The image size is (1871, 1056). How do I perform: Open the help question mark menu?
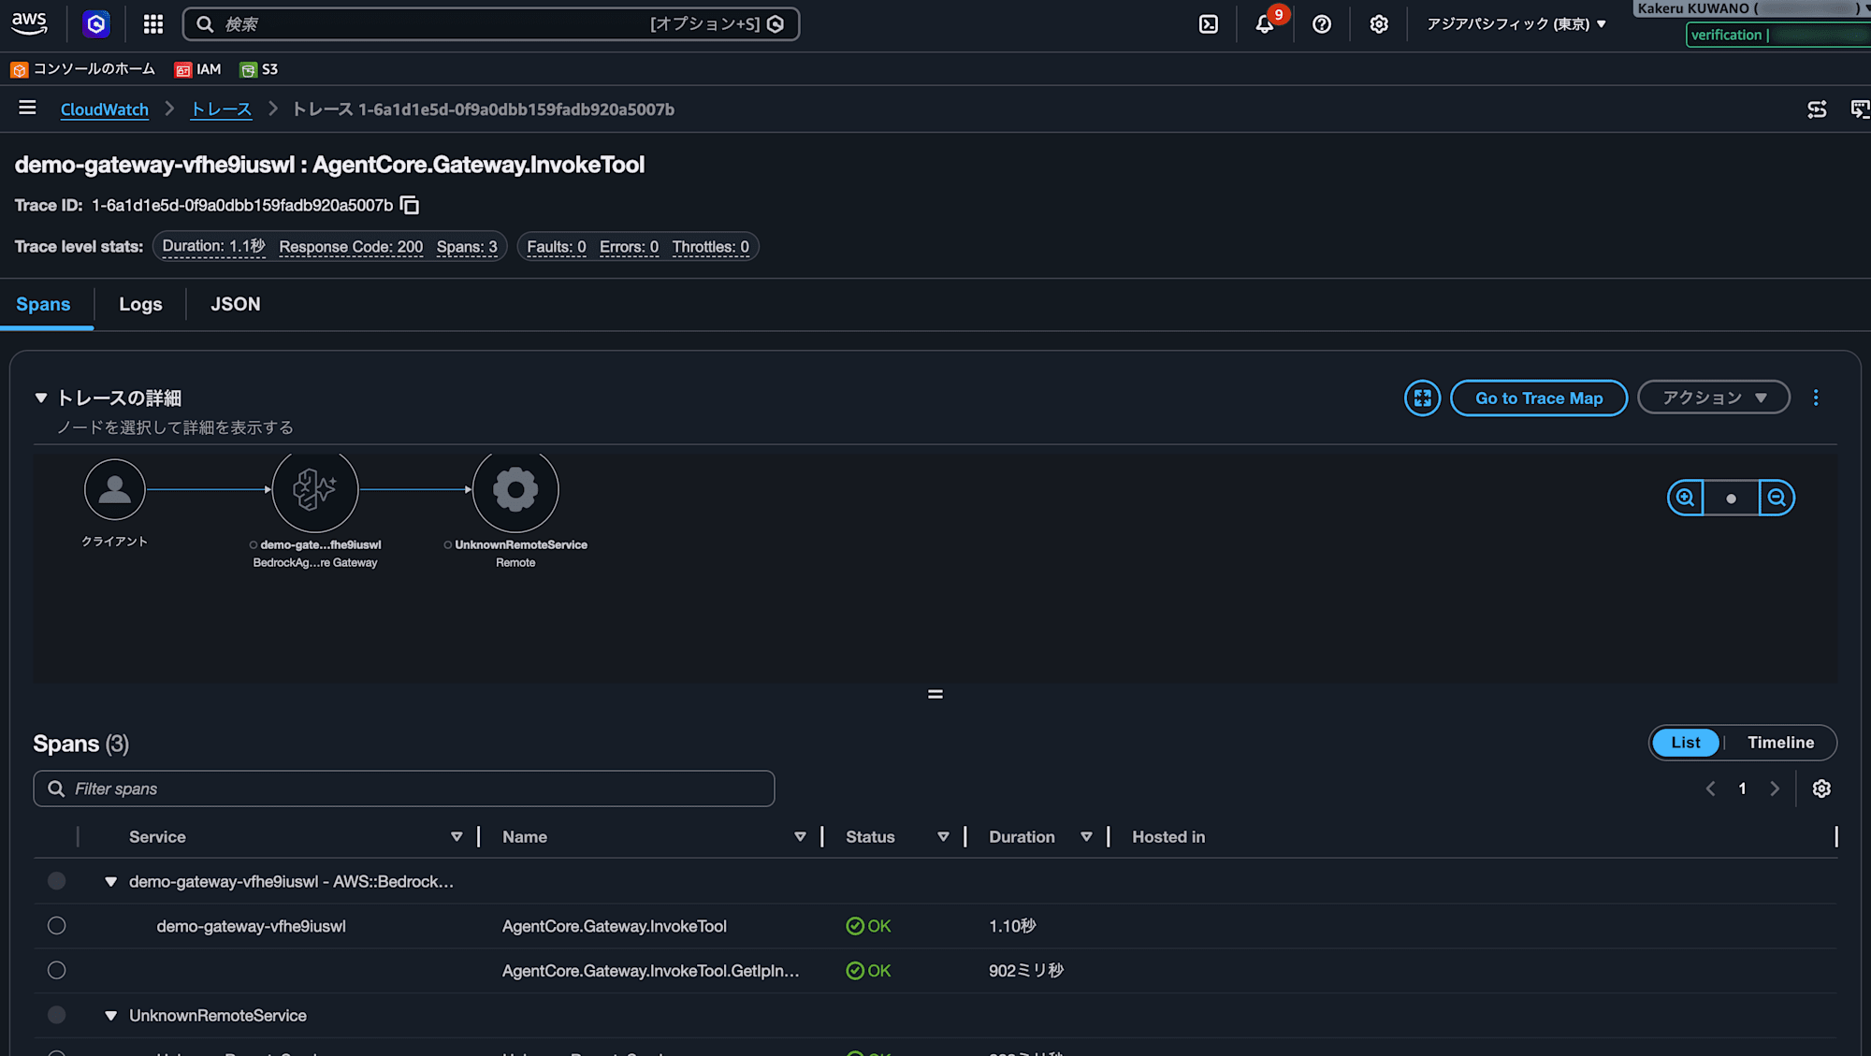1322,24
